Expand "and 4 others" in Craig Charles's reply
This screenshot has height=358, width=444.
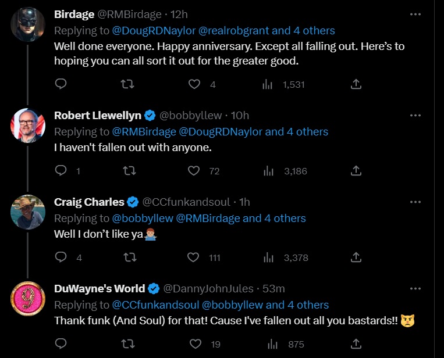(x=274, y=219)
